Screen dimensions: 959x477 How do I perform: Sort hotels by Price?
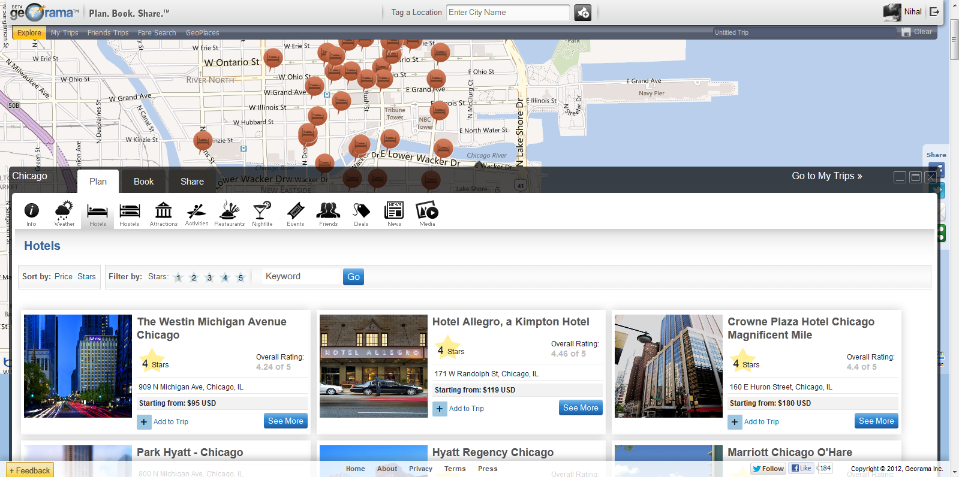[63, 277]
